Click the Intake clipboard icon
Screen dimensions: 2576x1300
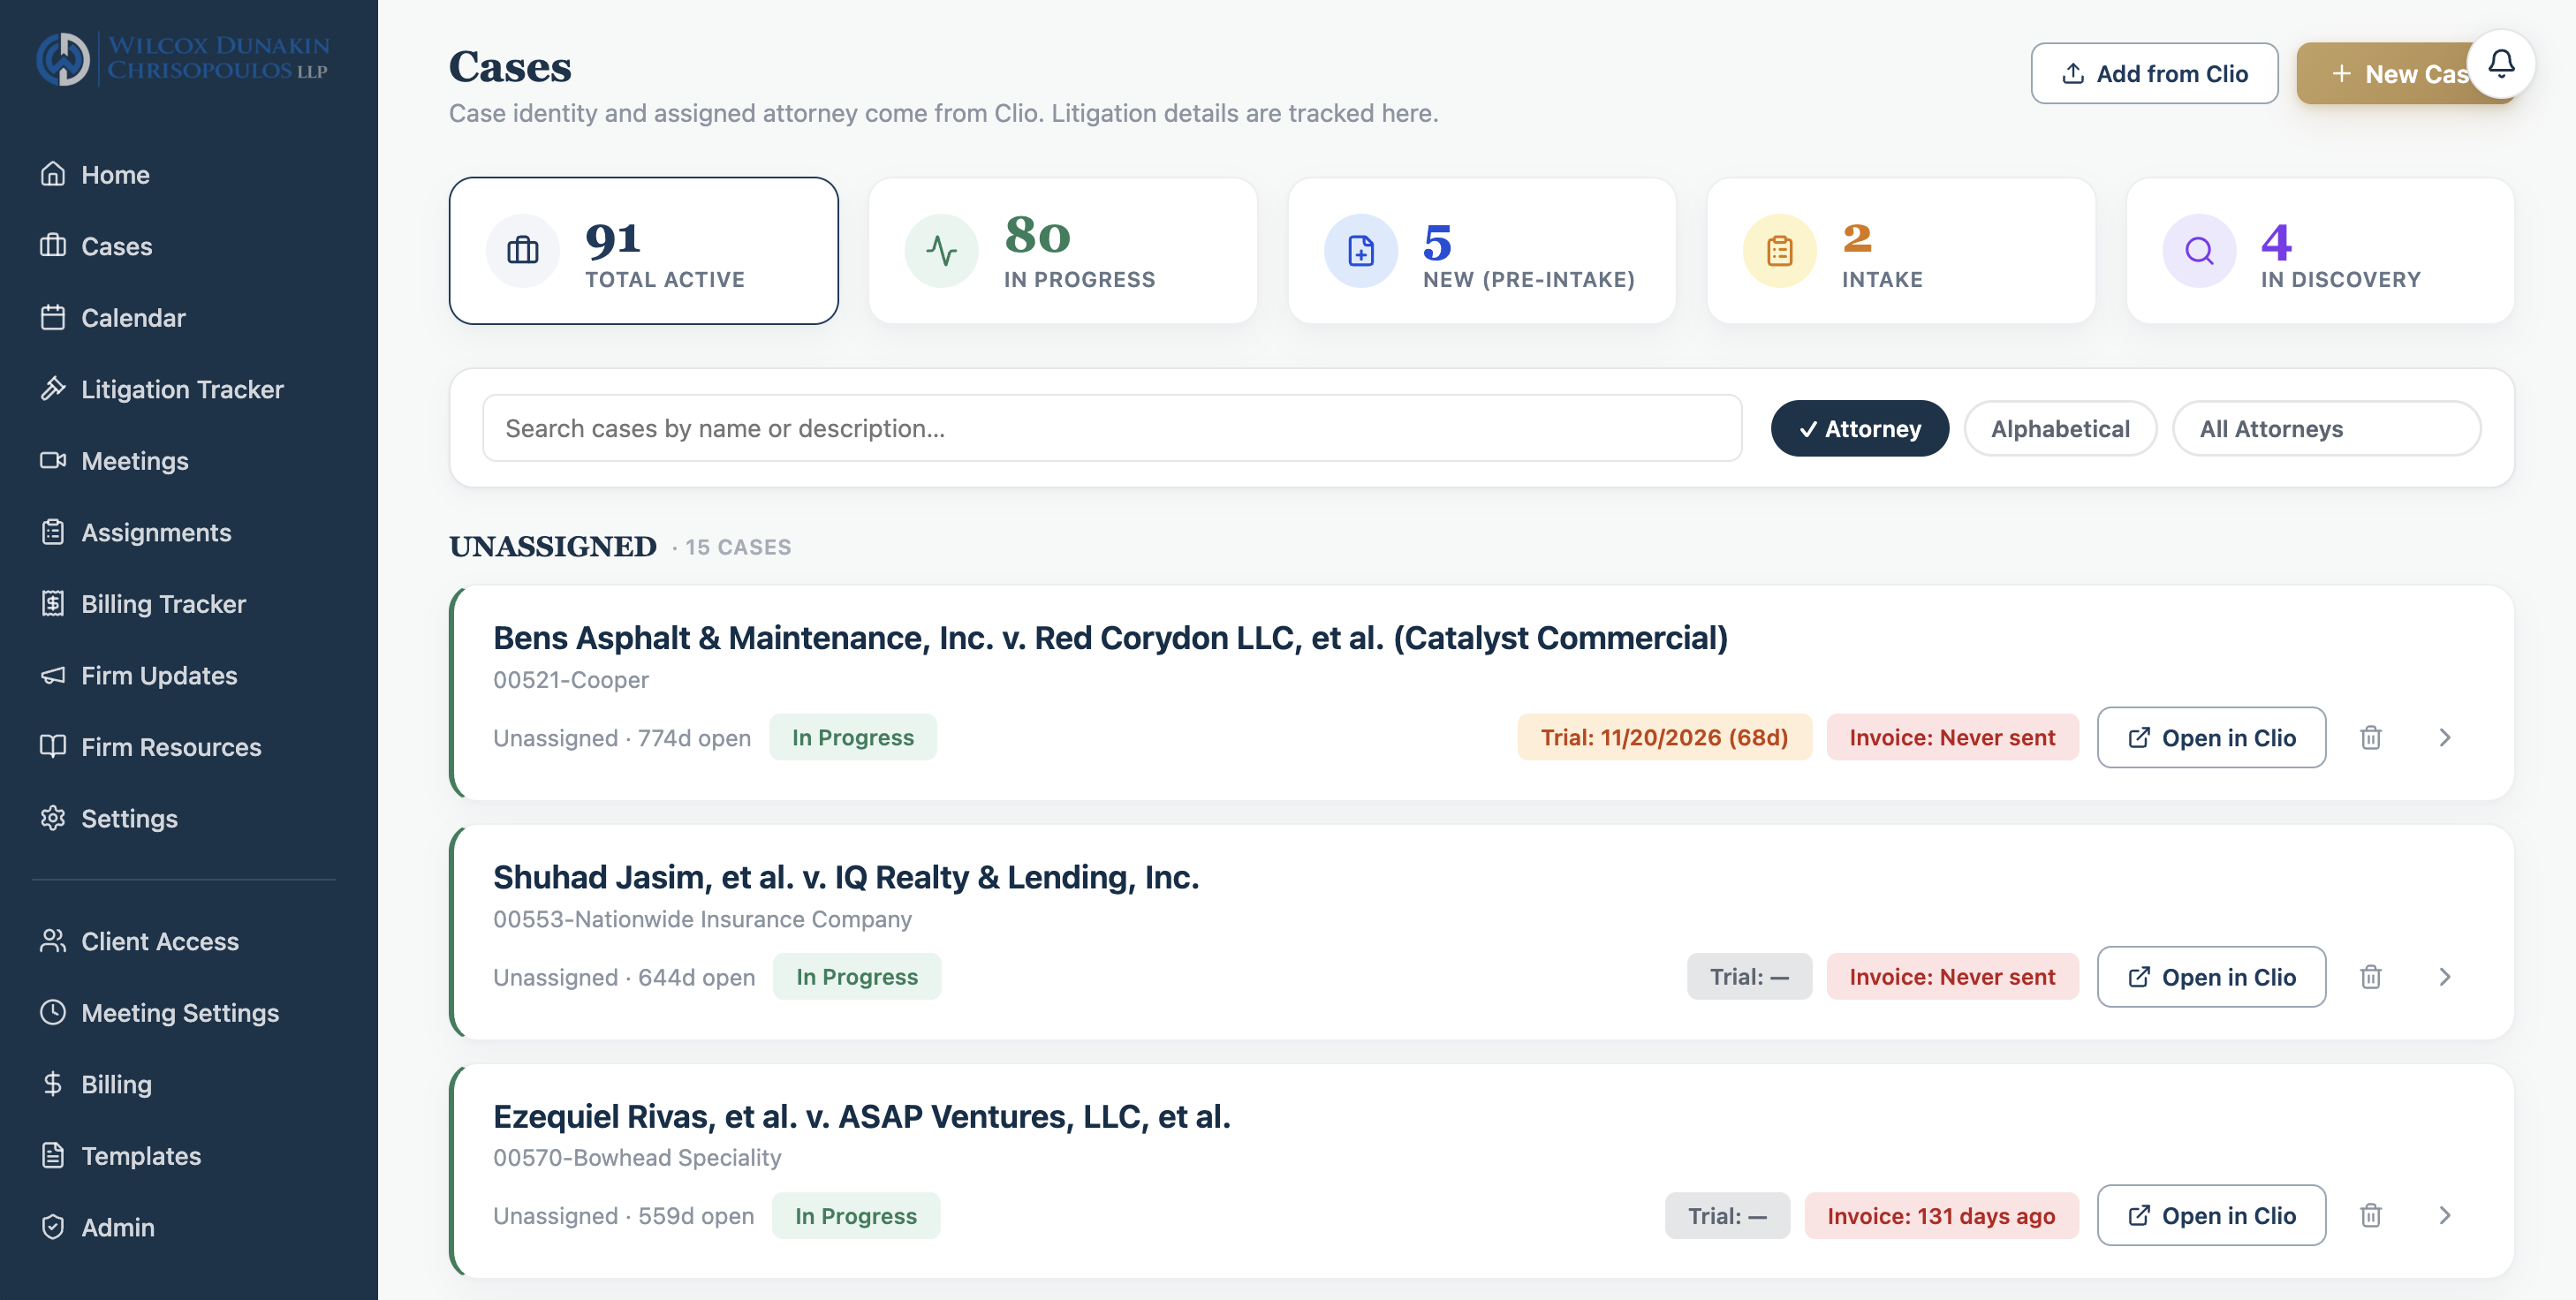(1779, 250)
